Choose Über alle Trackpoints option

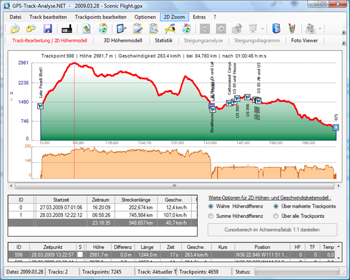[x=275, y=216]
